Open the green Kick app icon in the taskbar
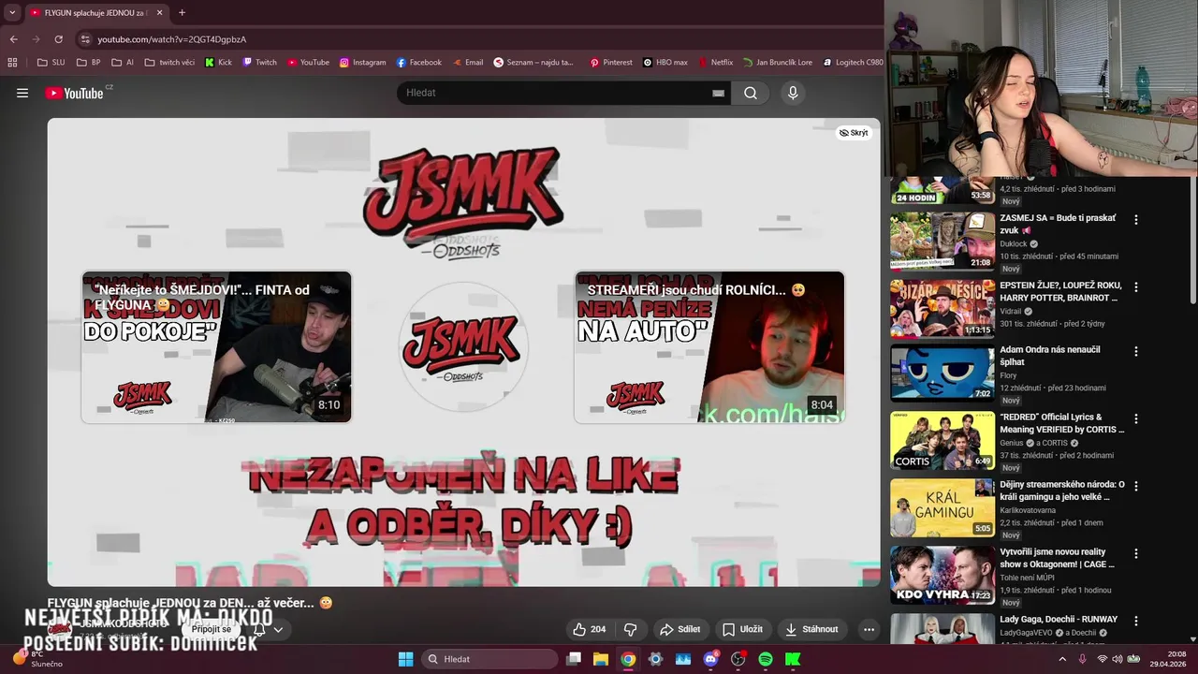The height and width of the screenshot is (674, 1198). [793, 659]
